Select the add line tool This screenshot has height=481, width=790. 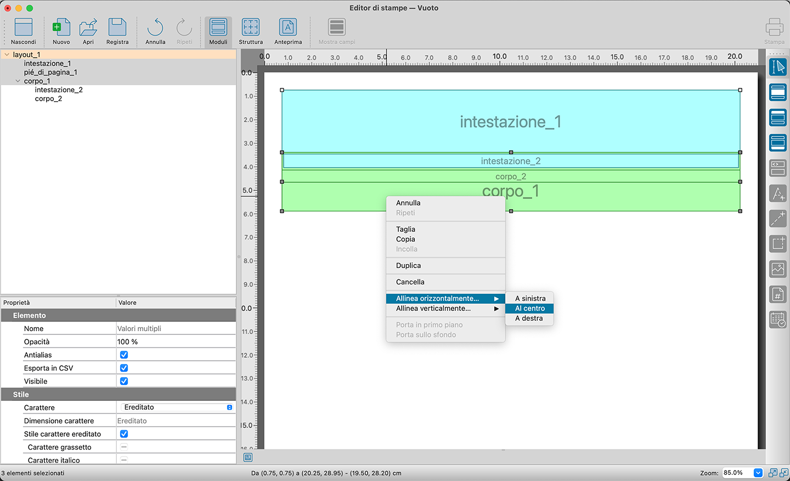(777, 219)
